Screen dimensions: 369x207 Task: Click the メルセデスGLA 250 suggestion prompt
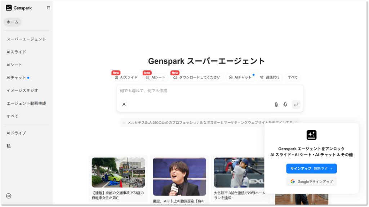click(210, 123)
